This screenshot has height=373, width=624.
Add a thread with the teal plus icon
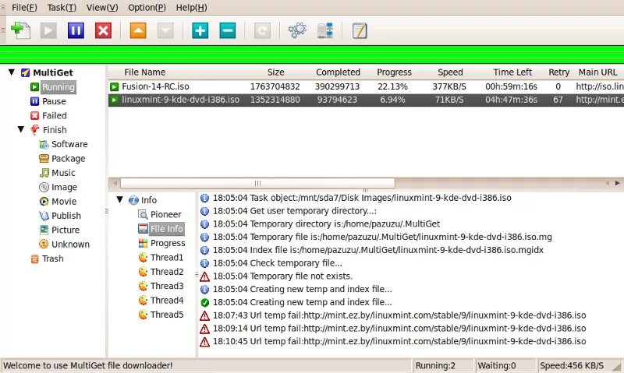tap(200, 30)
